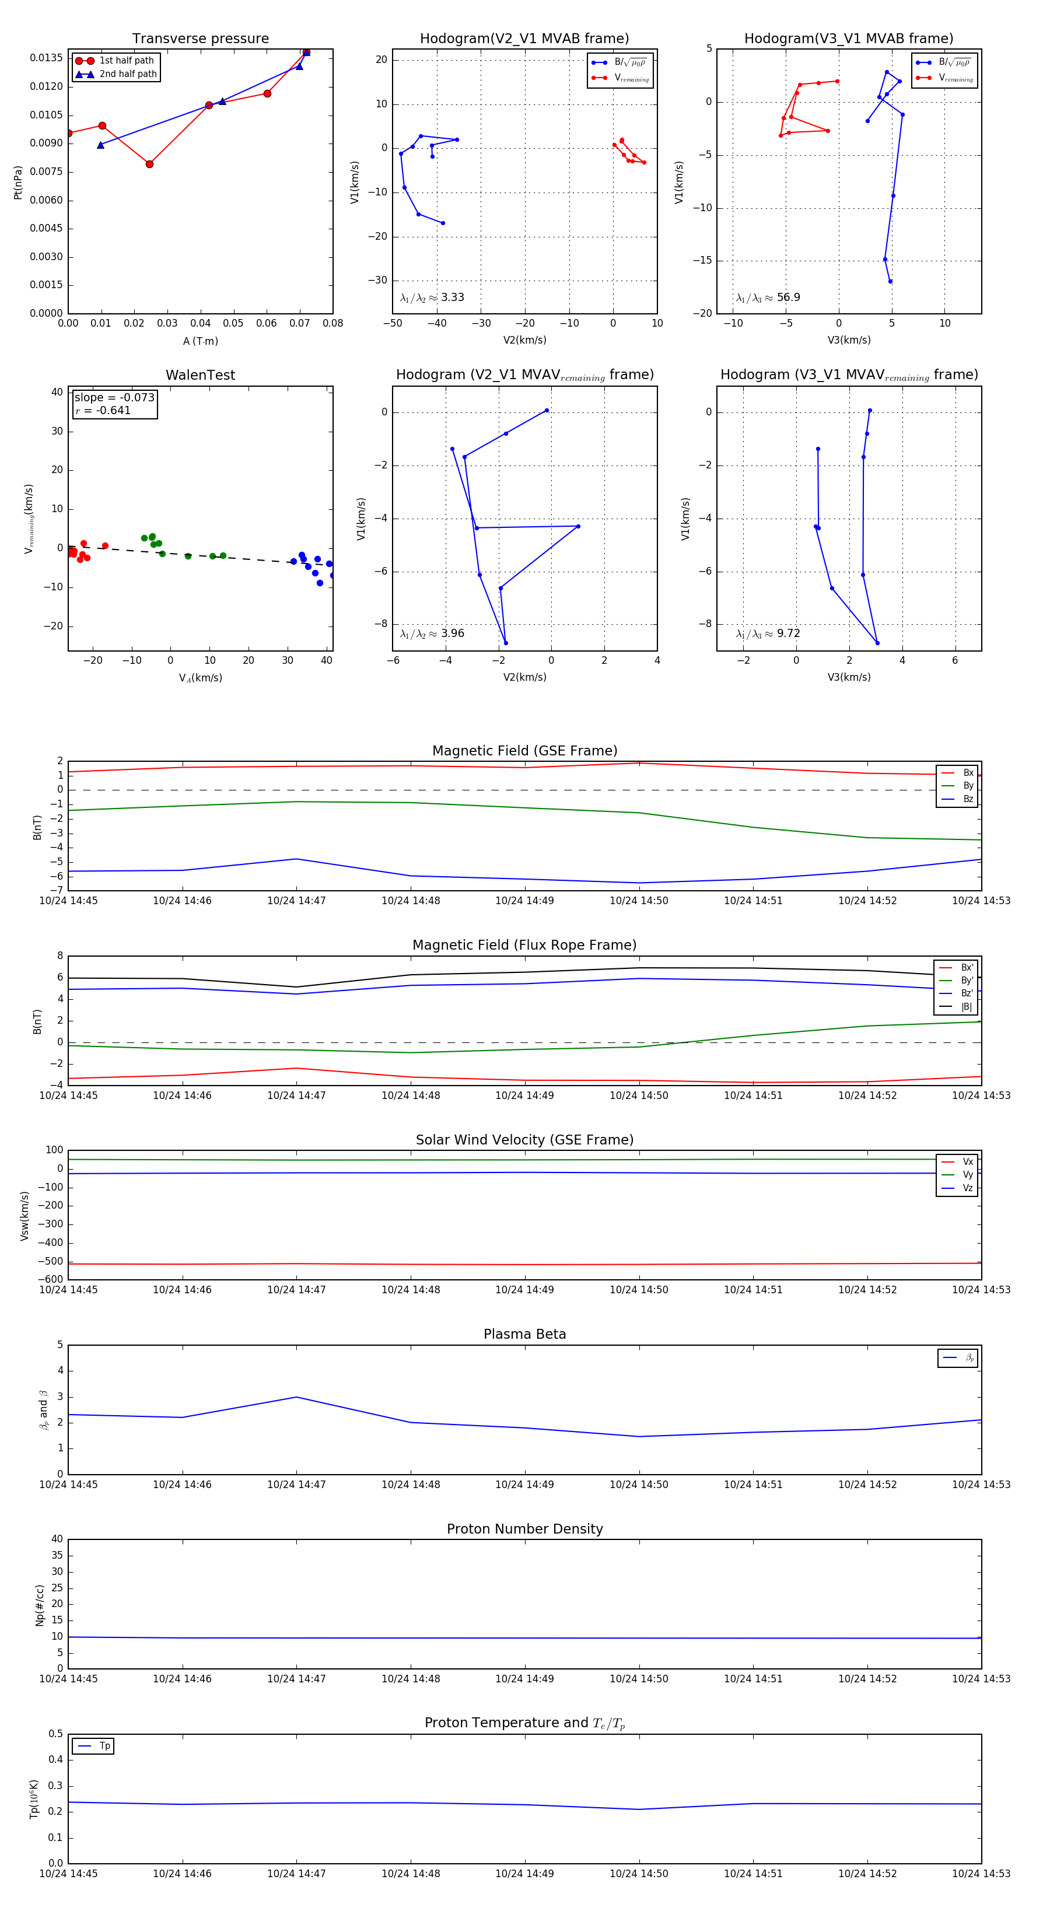Click B/√(μ0ρ) legend entry in V2_V1 MVAB hodogram
The image size is (1050, 1925).
coord(619,63)
